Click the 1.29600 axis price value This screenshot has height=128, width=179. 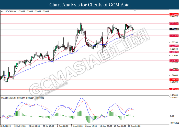coord(174,95)
